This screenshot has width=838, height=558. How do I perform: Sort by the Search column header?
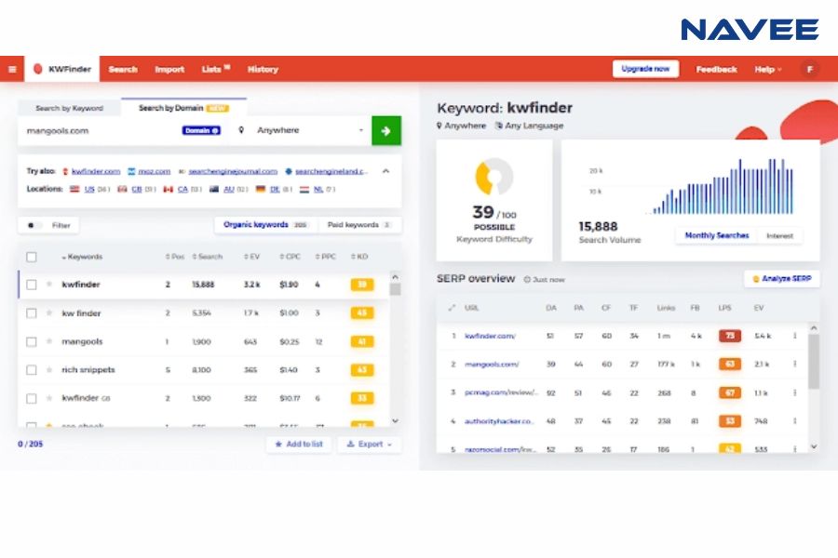coord(208,257)
